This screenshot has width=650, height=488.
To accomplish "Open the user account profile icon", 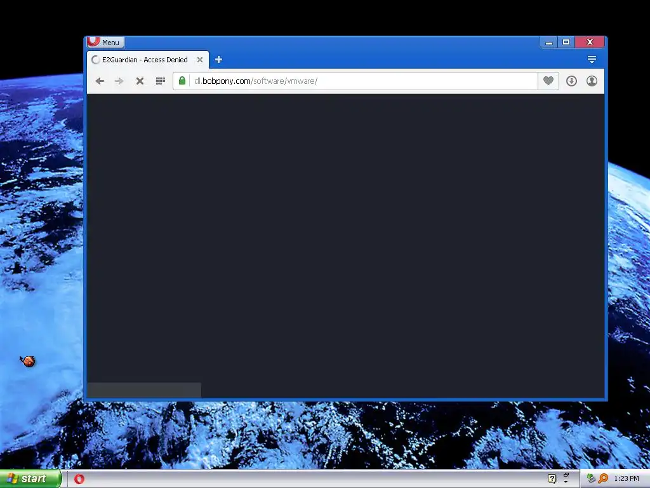I will click(x=592, y=81).
